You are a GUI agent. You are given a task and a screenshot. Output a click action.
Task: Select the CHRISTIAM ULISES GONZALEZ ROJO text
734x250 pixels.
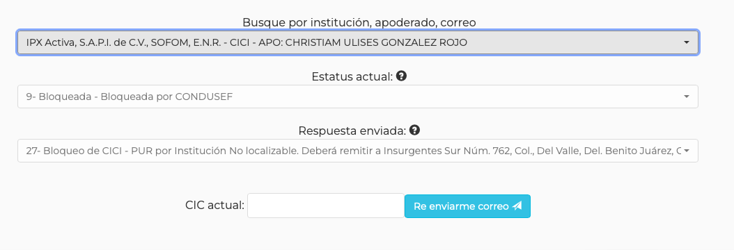(x=376, y=42)
